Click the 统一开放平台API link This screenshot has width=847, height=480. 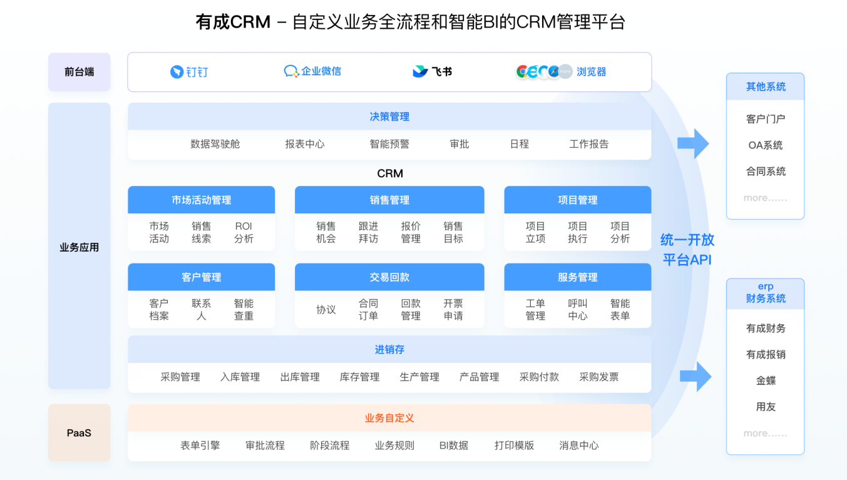[687, 248]
